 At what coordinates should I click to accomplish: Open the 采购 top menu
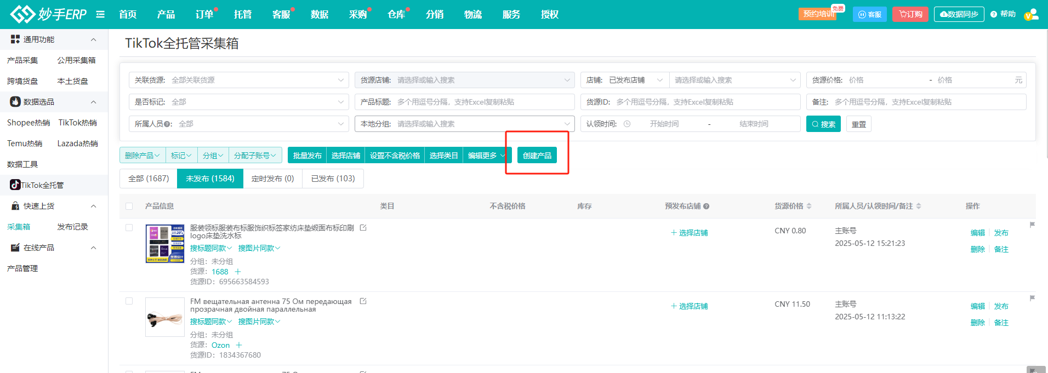point(358,14)
